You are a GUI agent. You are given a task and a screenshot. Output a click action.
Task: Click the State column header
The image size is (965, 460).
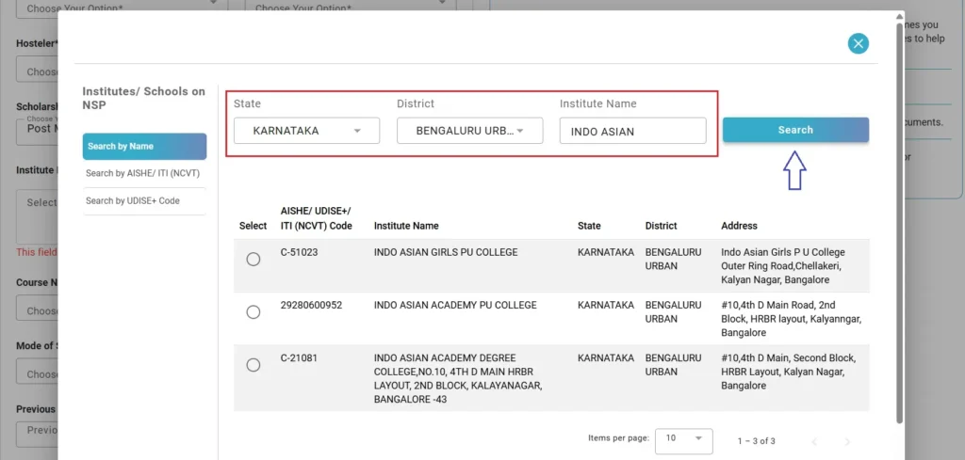click(589, 226)
